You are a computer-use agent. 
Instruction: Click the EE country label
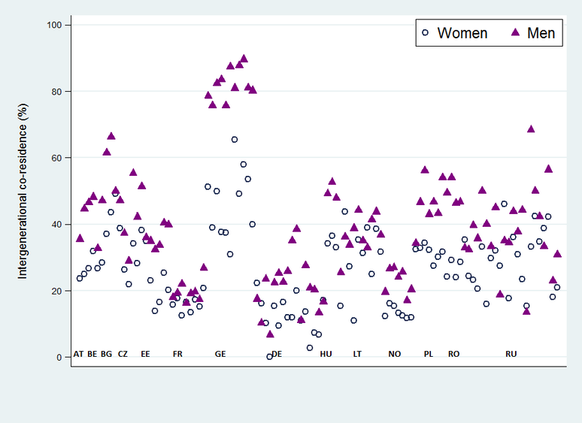click(145, 354)
